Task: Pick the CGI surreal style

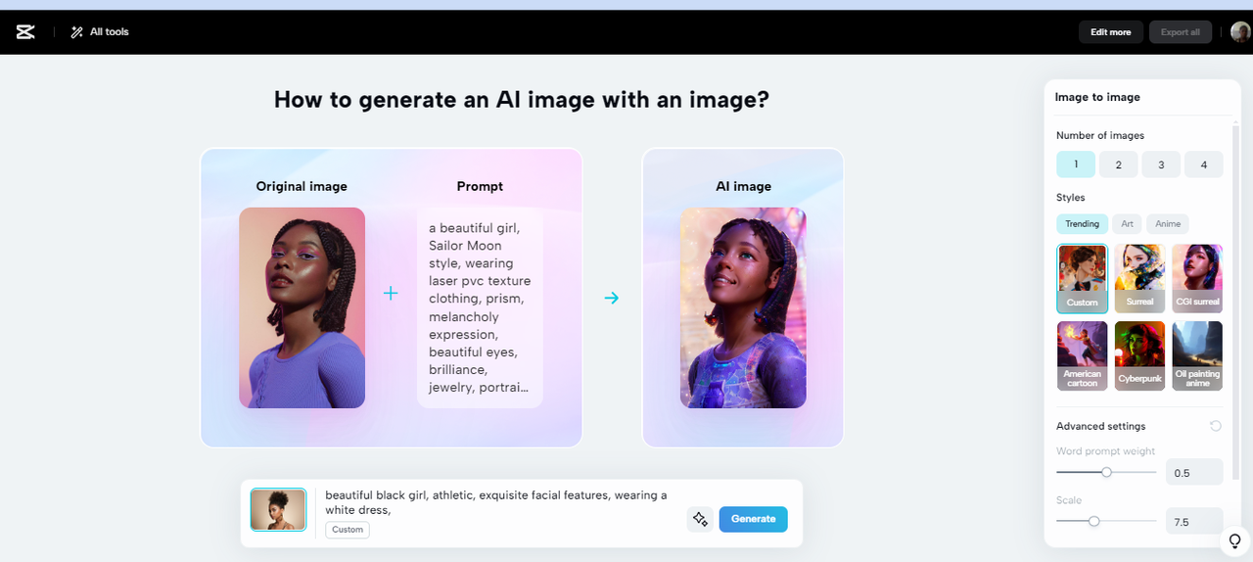Action: (x=1196, y=278)
